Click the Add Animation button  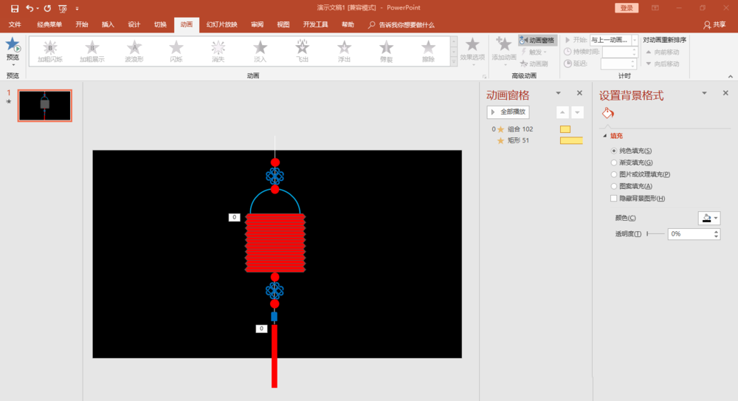pos(503,51)
